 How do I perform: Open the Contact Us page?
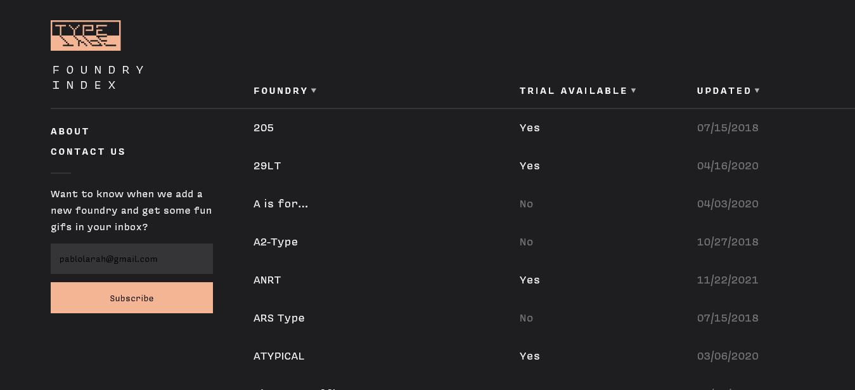click(x=88, y=152)
